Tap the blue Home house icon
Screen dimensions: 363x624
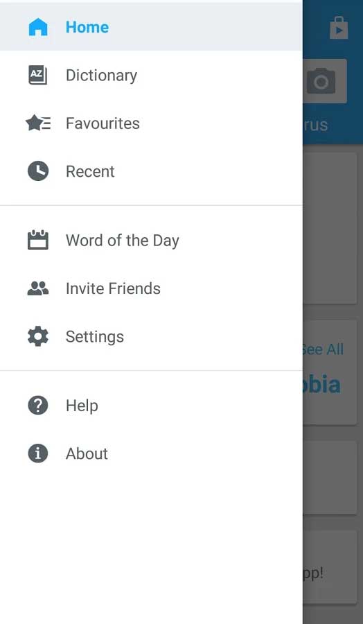(x=38, y=28)
